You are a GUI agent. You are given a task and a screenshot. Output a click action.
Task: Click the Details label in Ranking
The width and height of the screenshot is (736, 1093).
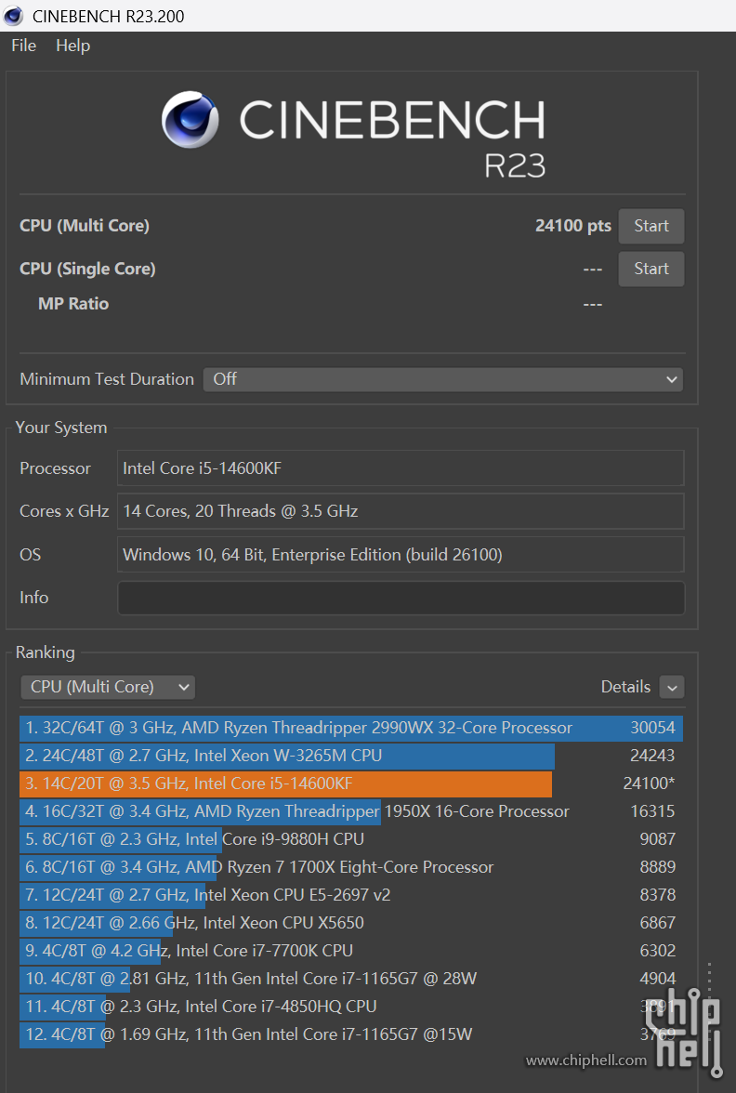pyautogui.click(x=625, y=688)
